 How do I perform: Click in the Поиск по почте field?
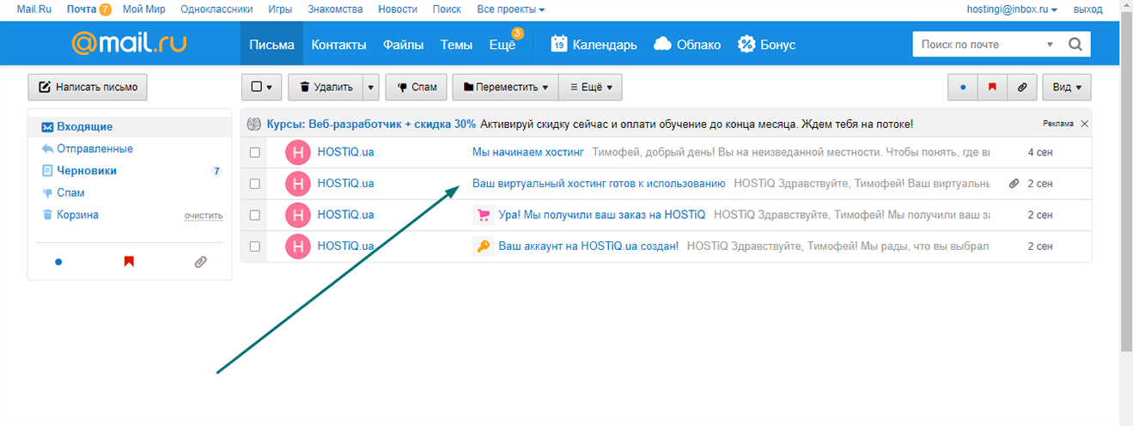[979, 45]
